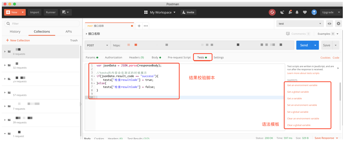The width and height of the screenshot is (344, 149).
Task: Click New Collection link
Action: (x=18, y=40)
